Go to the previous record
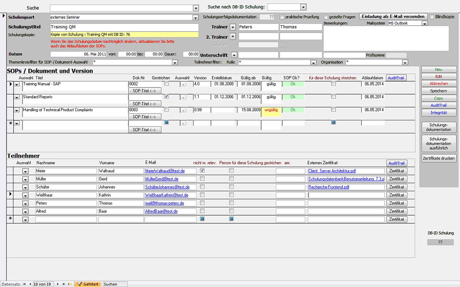 coord(30,284)
